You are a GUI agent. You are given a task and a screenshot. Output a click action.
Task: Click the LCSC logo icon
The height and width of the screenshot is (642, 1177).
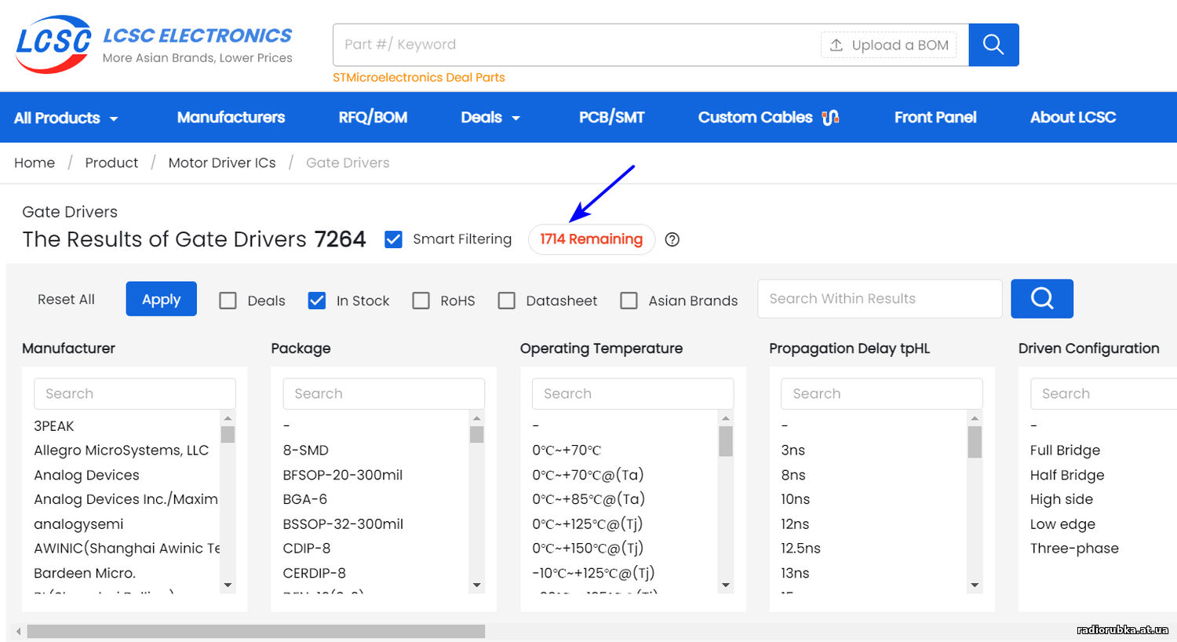tap(53, 44)
